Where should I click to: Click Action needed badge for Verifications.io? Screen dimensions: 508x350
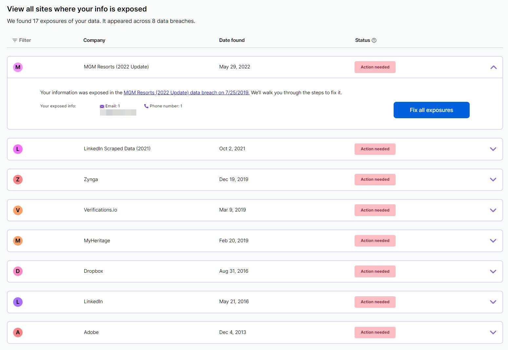tap(375, 210)
